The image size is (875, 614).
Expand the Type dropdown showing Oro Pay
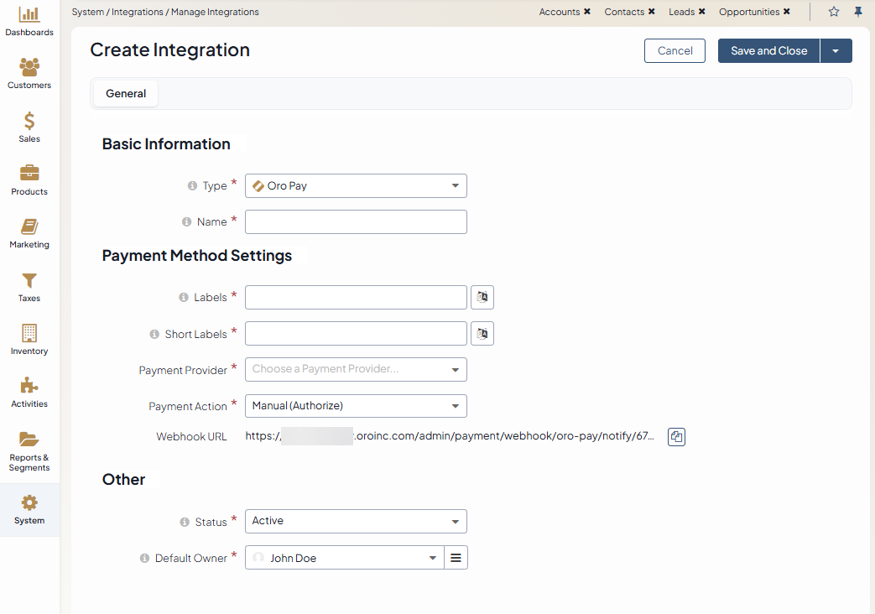[x=356, y=186]
